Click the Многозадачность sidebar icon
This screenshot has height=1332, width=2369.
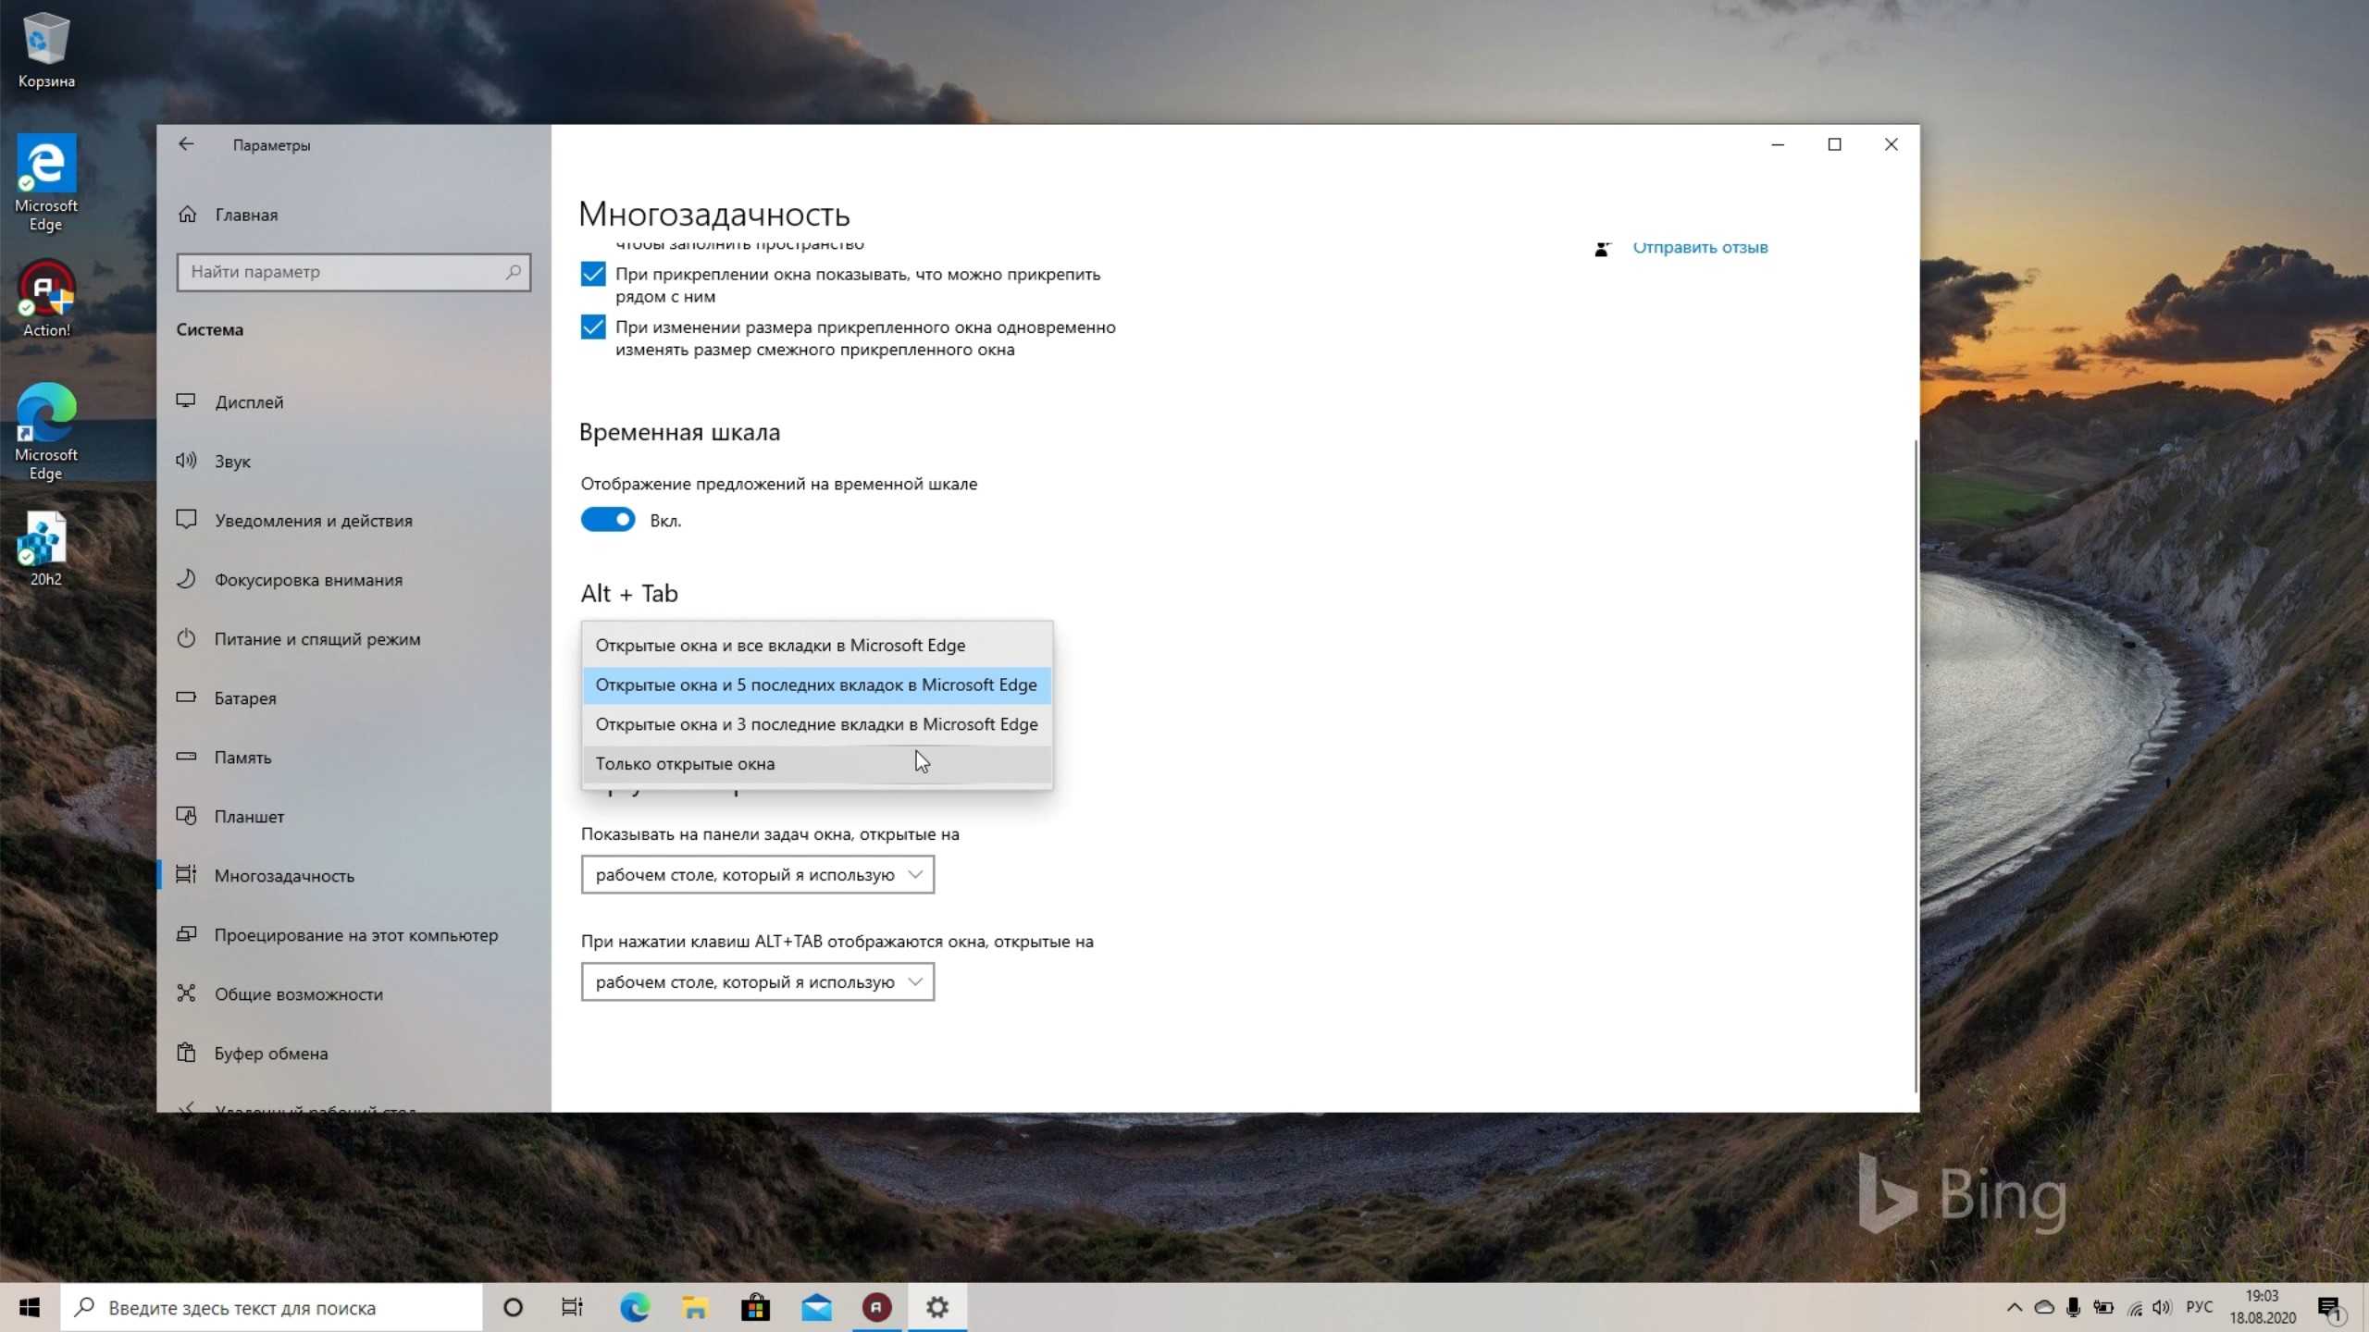point(186,875)
